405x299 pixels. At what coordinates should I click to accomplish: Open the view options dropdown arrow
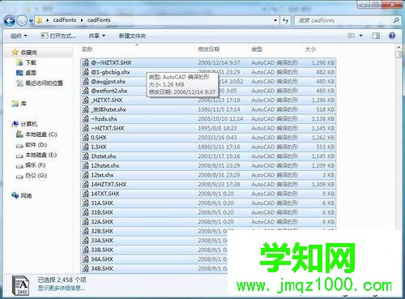pyautogui.click(x=361, y=36)
